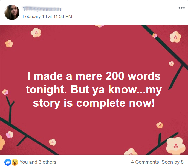Click the text "story is complete now!"
The width and height of the screenshot is (188, 167).
94,103
